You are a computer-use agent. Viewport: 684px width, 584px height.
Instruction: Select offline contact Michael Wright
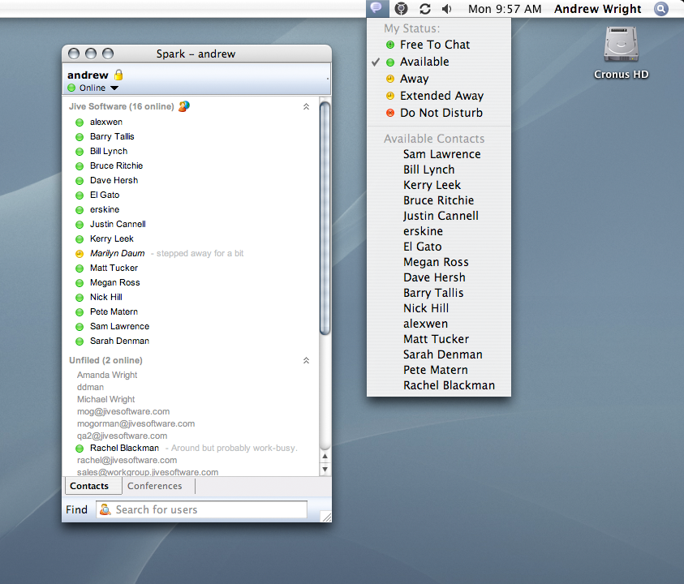click(x=106, y=400)
